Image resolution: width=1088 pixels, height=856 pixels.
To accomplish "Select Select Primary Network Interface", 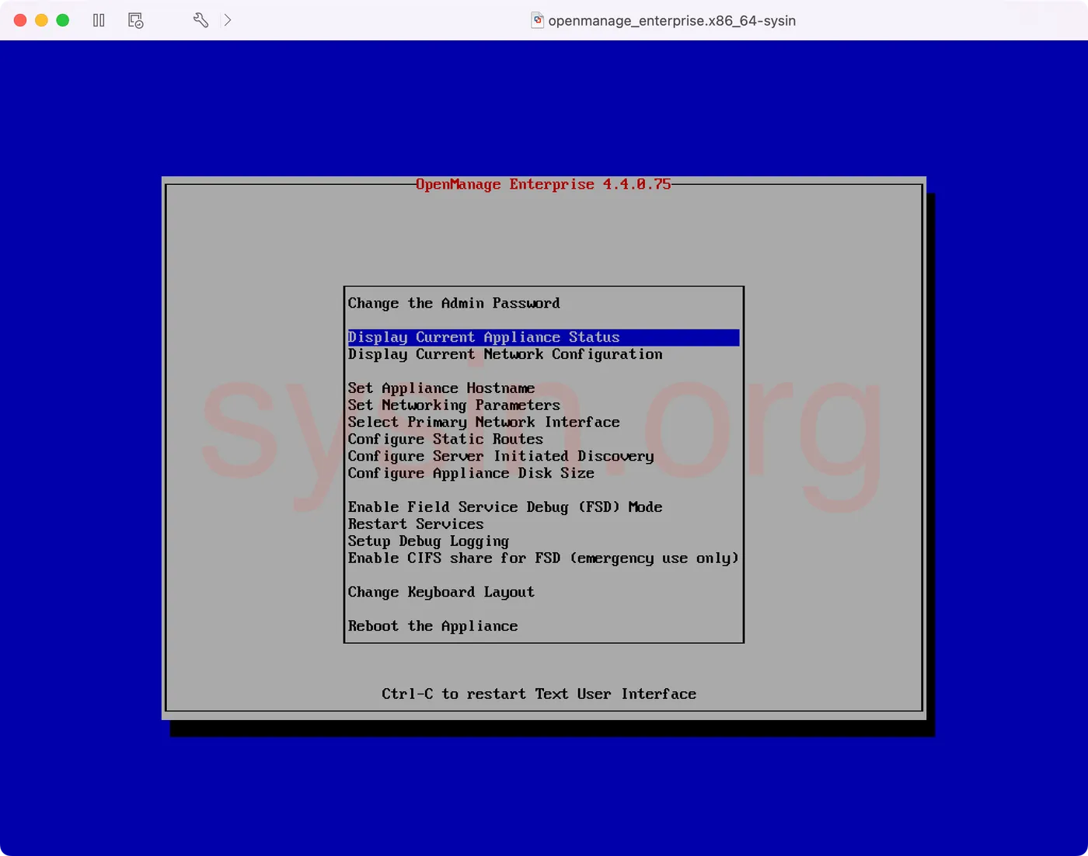I will pos(484,423).
